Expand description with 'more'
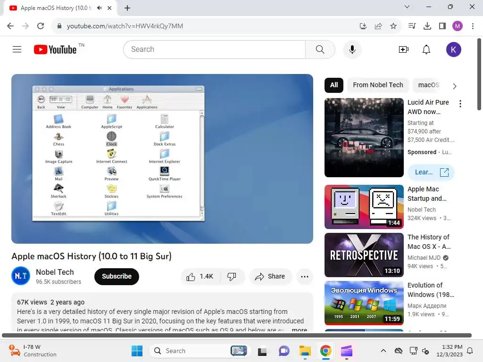483x362 pixels. 299,329
